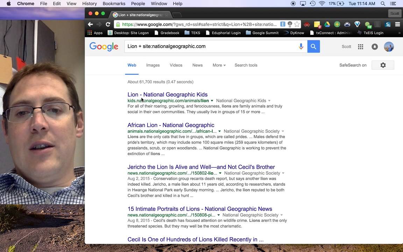Start voice search with the microphone icon
This screenshot has height=252, width=403.
pyautogui.click(x=301, y=47)
